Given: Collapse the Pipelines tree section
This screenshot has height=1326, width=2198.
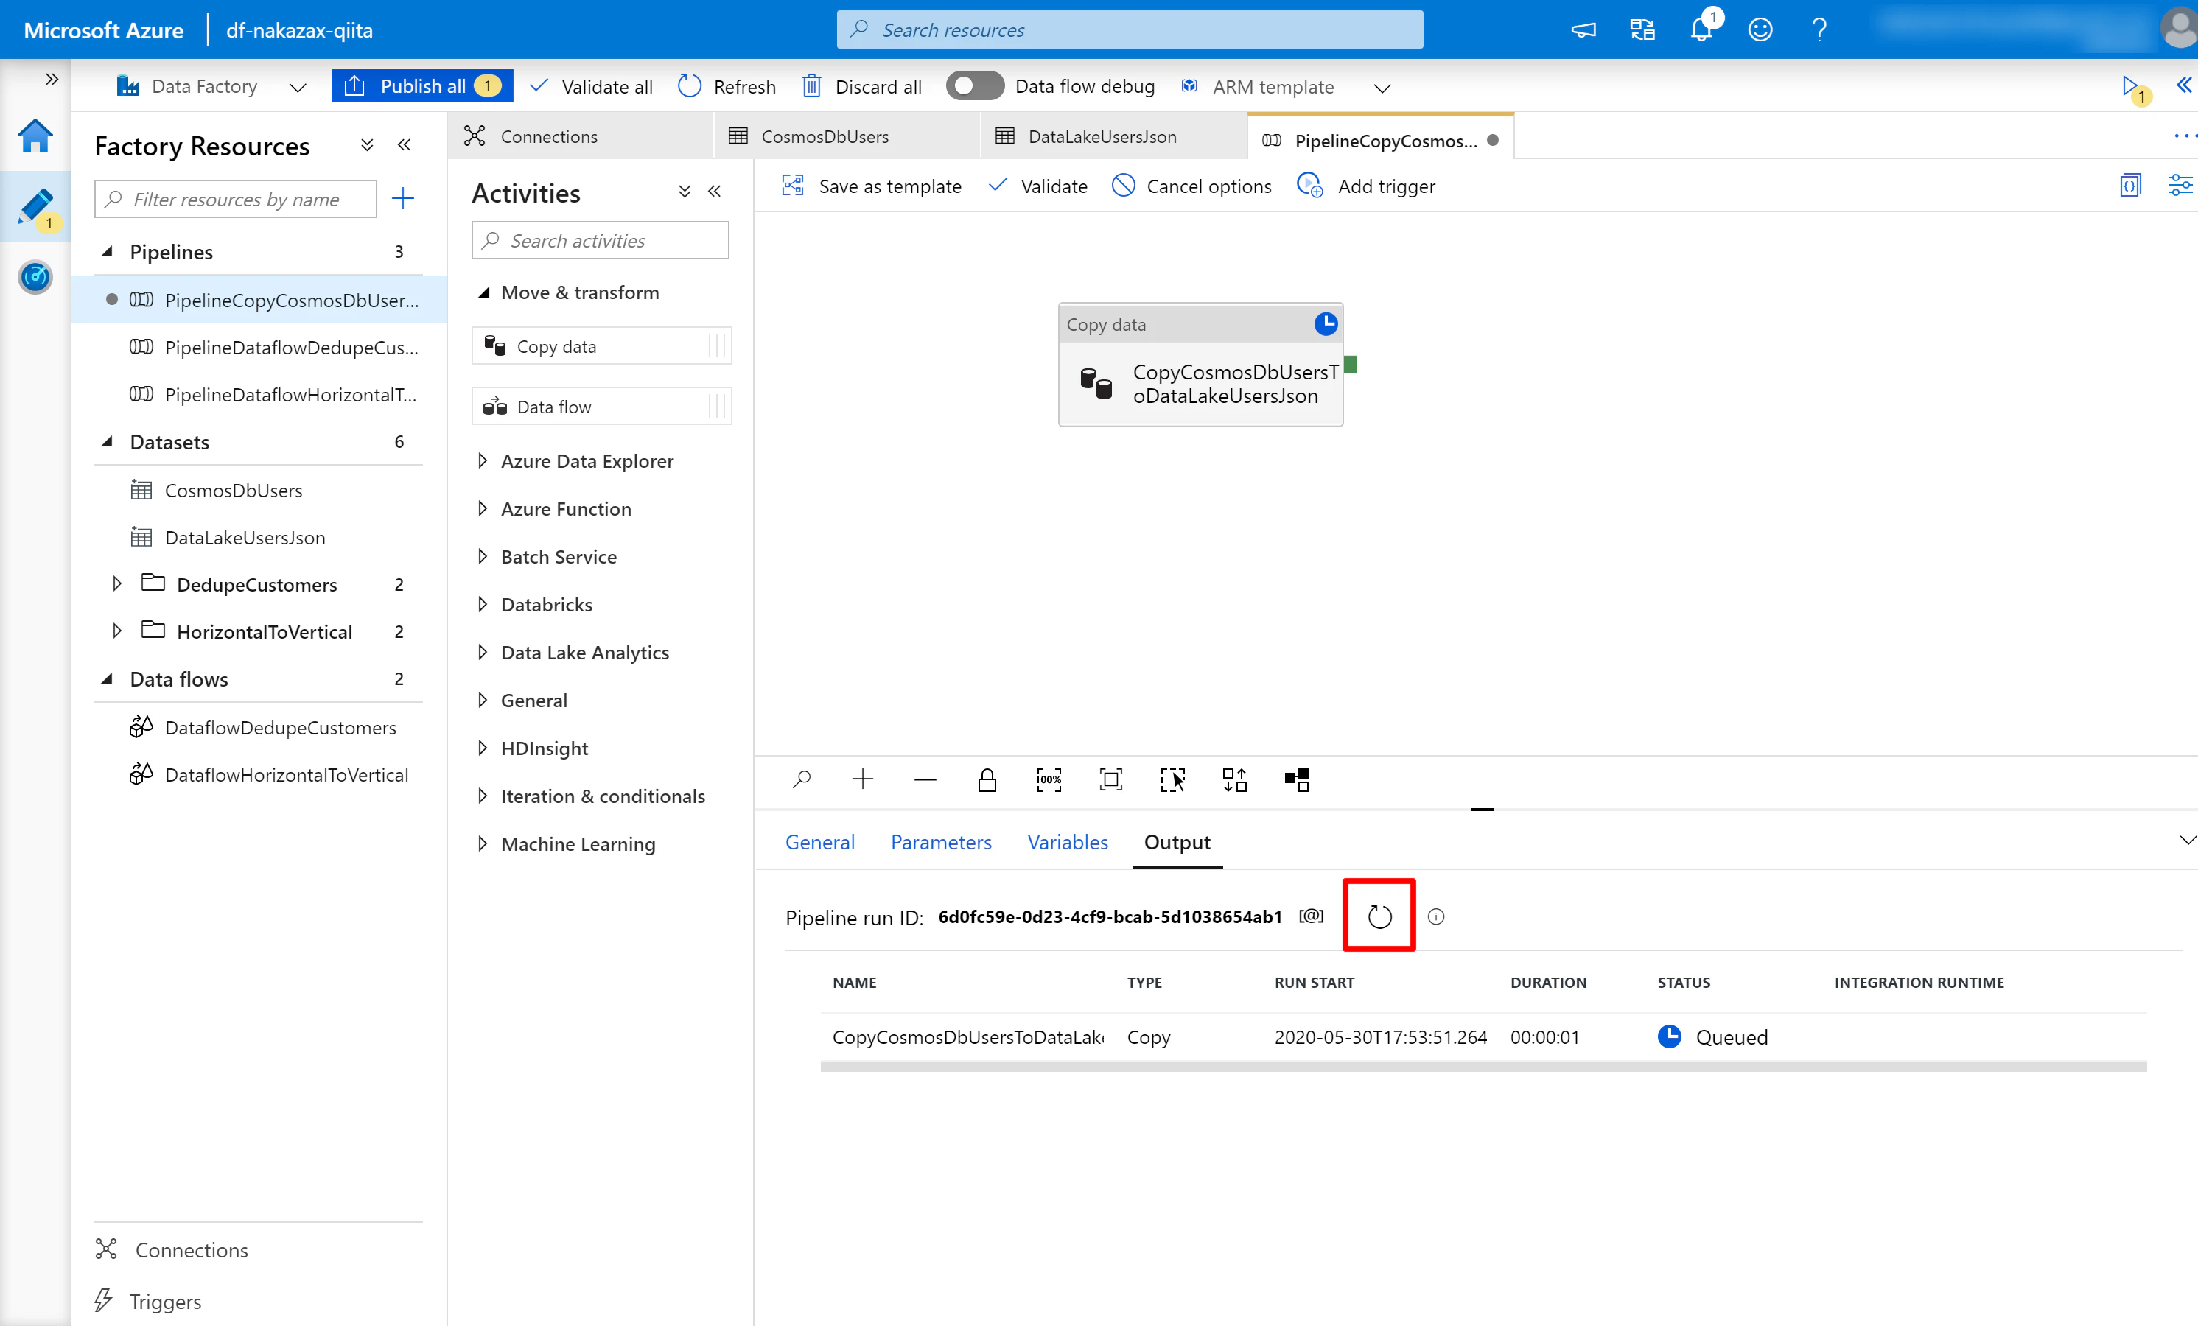Looking at the screenshot, I should (107, 251).
